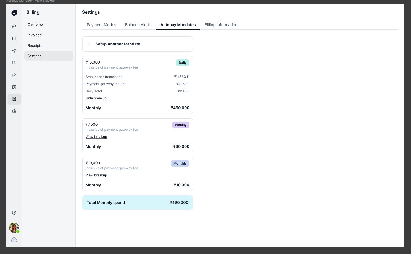Open the Receipts section
This screenshot has width=411, height=254.
(35, 46)
